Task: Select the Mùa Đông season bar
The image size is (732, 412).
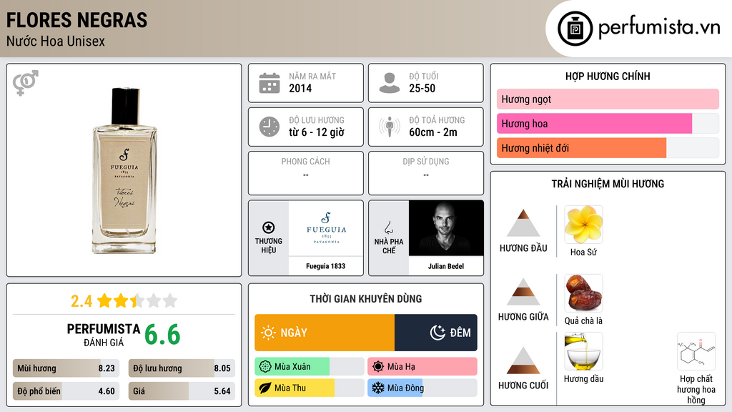Action: point(422,388)
